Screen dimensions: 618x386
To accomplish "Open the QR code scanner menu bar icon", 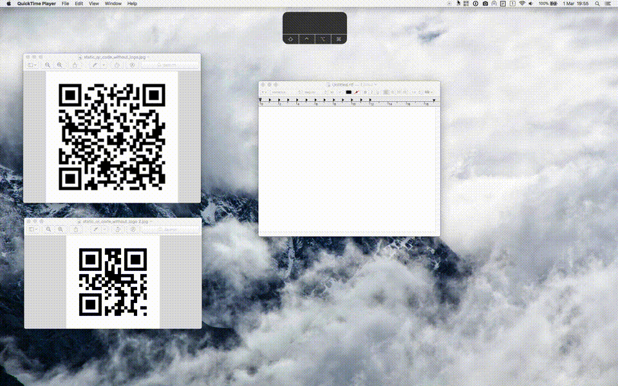I will (x=466, y=4).
